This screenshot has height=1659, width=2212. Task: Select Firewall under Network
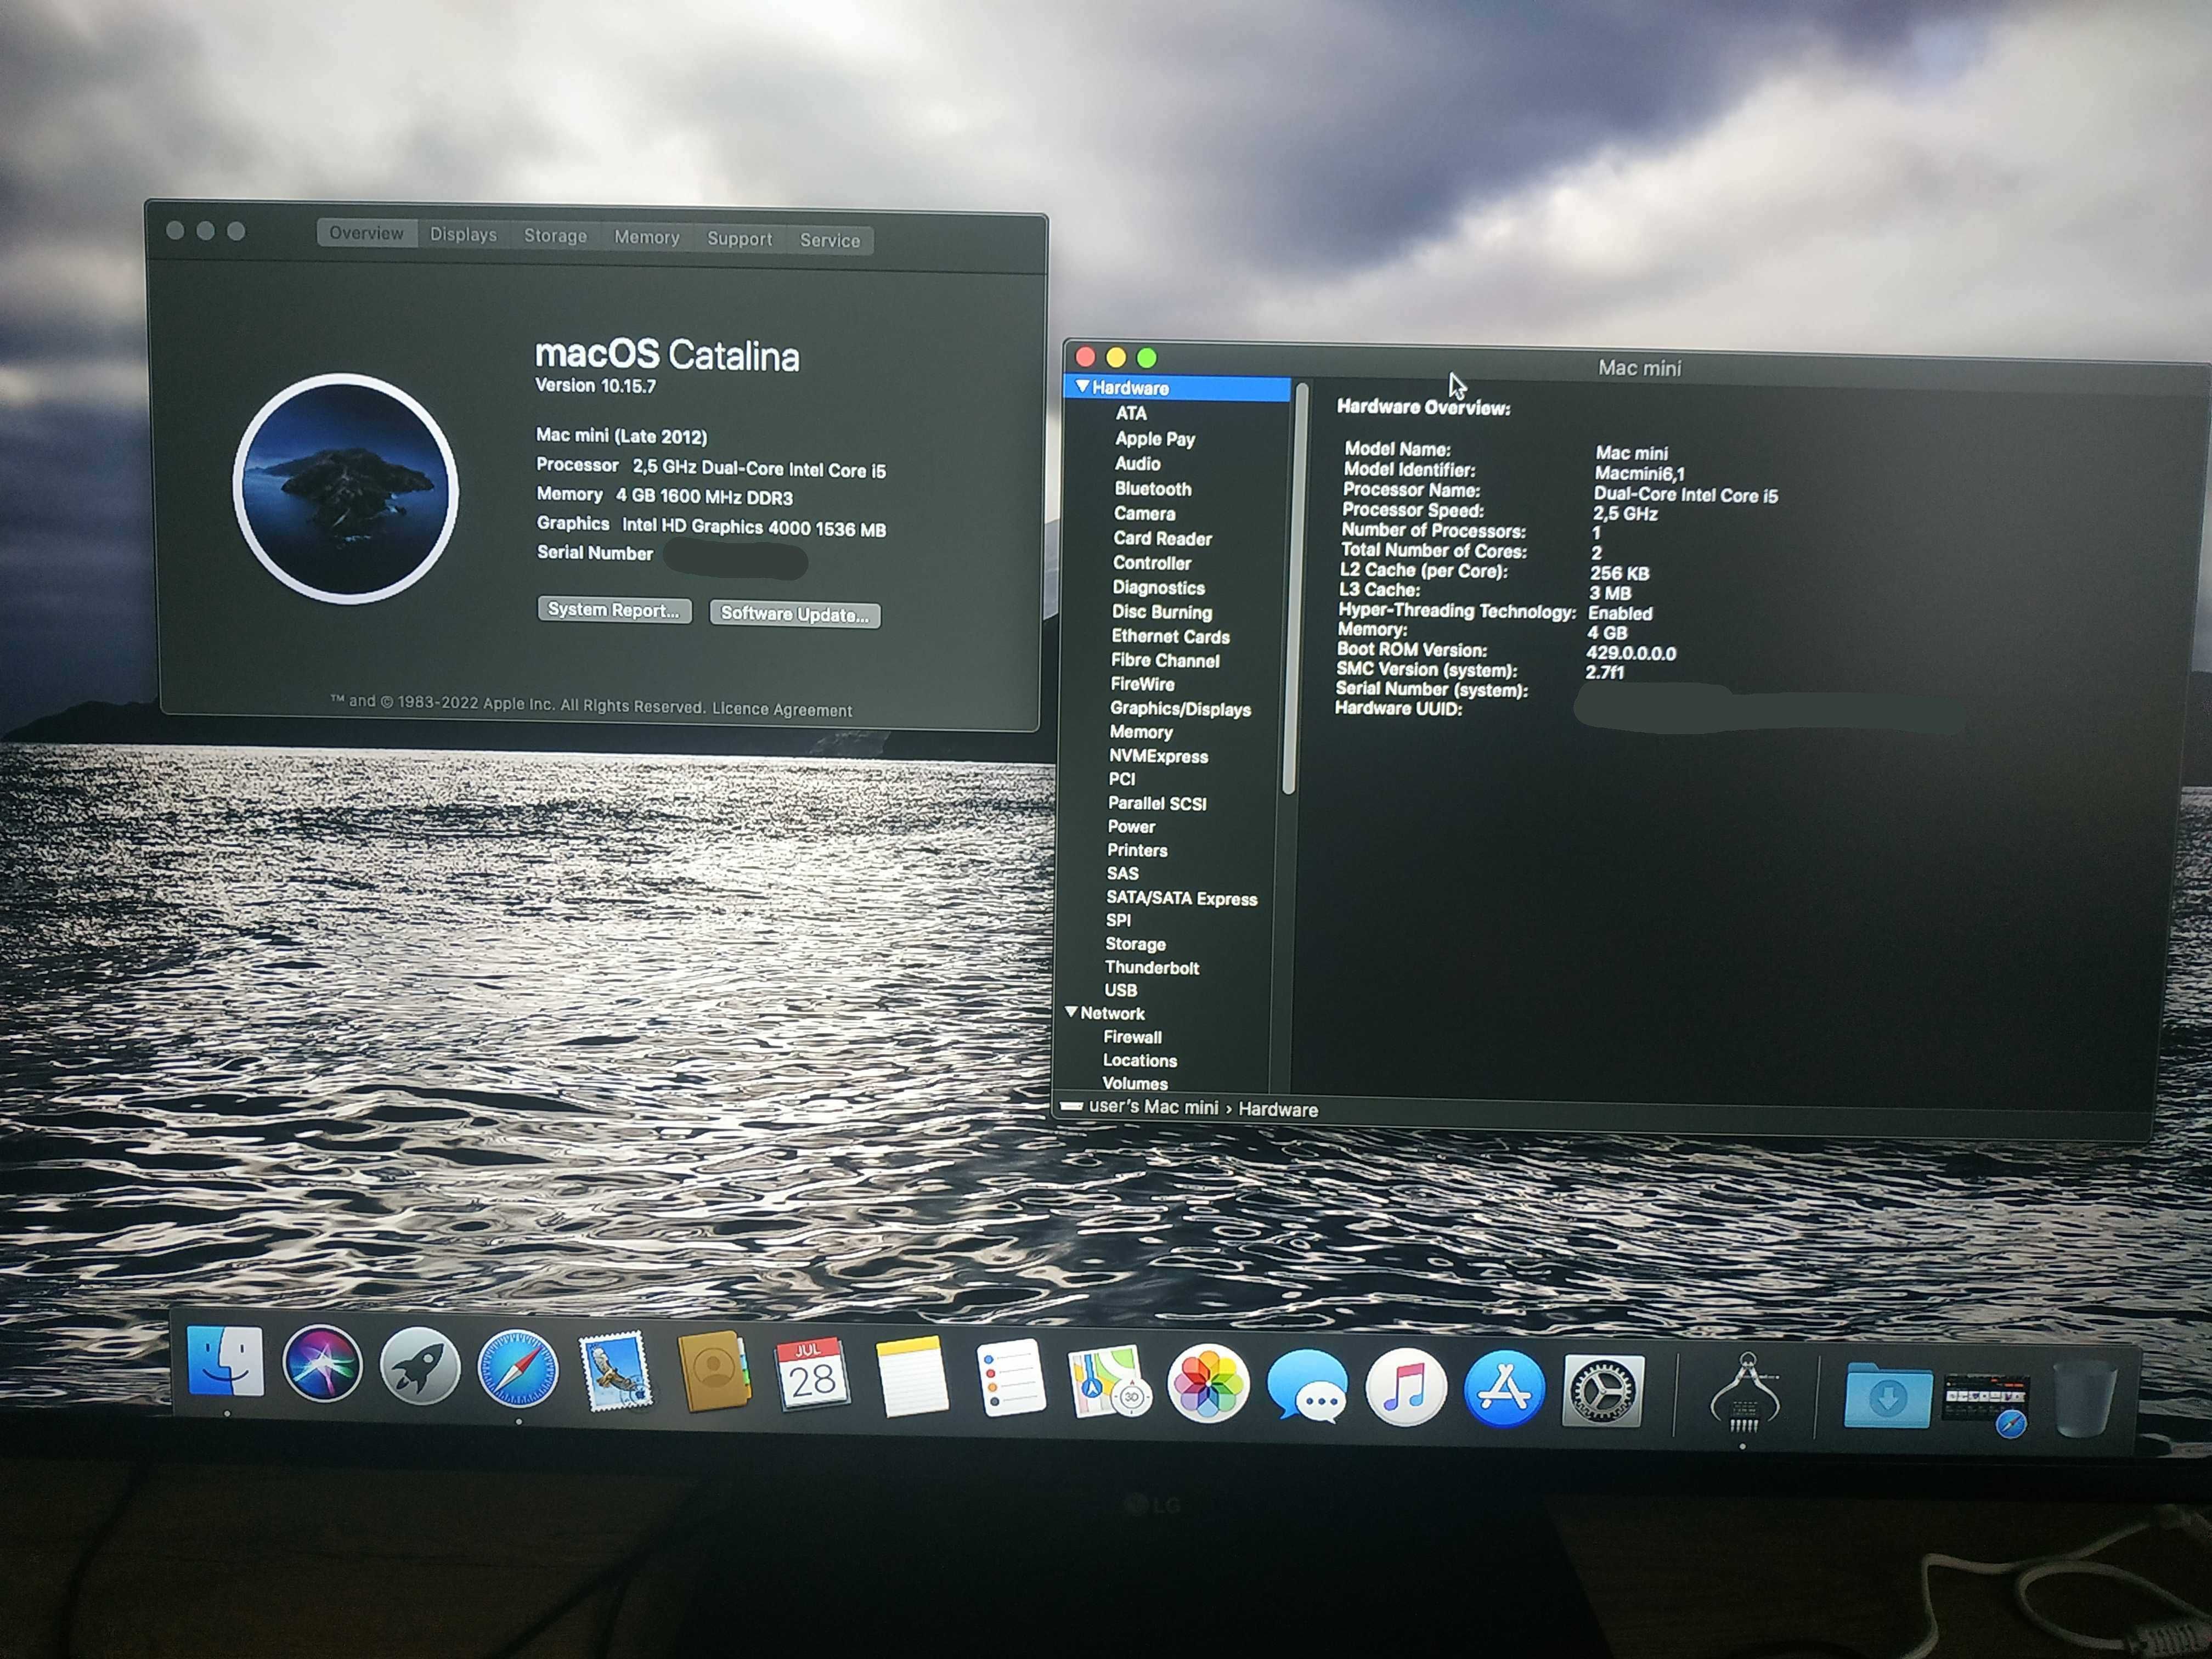click(x=1132, y=1037)
